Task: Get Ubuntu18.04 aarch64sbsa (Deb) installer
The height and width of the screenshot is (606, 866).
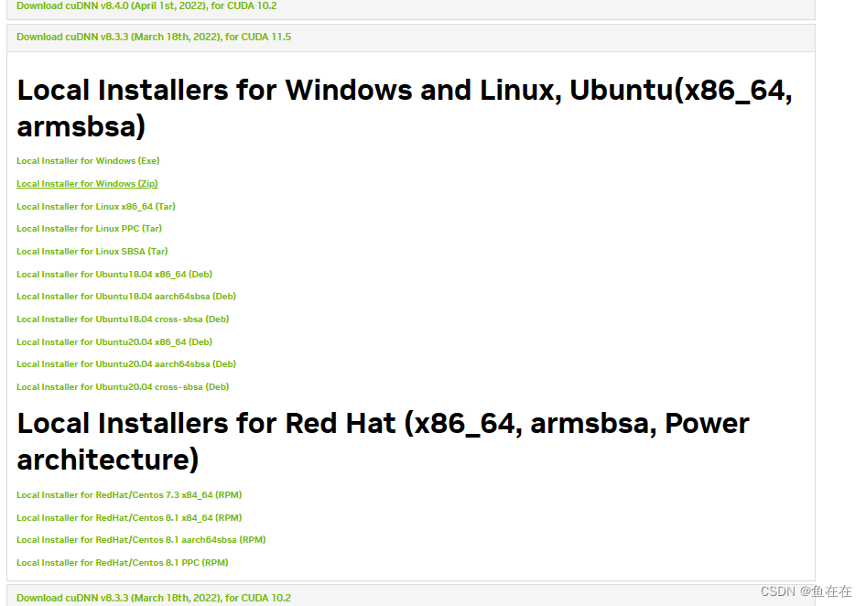Action: coord(126,297)
